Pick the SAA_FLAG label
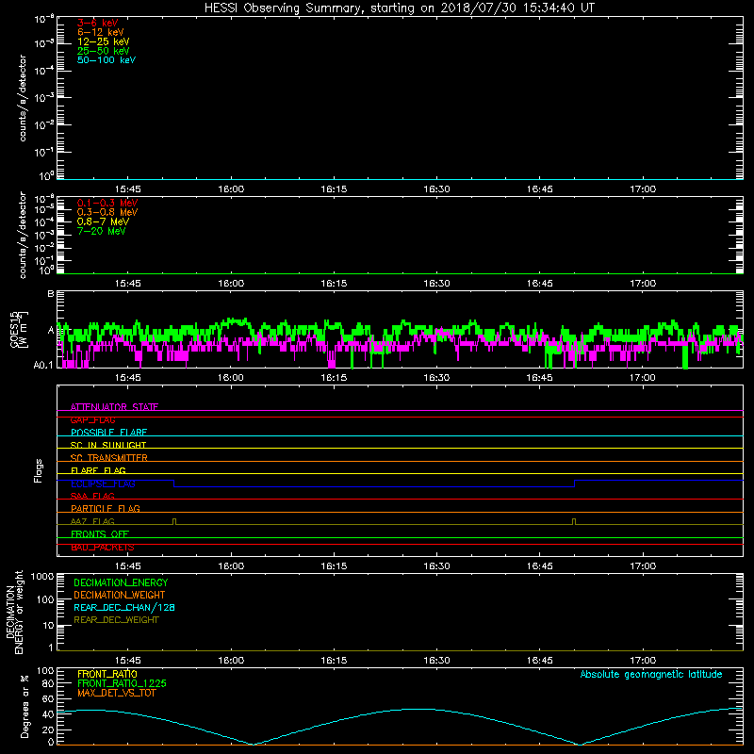 click(92, 496)
